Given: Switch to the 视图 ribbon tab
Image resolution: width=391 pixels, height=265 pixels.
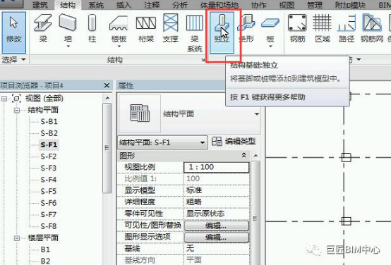Looking at the screenshot, I should [x=287, y=5].
